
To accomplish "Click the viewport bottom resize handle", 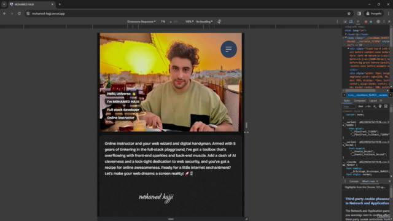I will (x=171, y=219).
